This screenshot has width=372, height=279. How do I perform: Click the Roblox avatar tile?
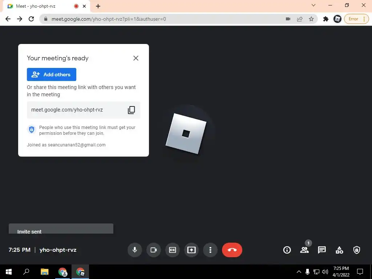186,134
